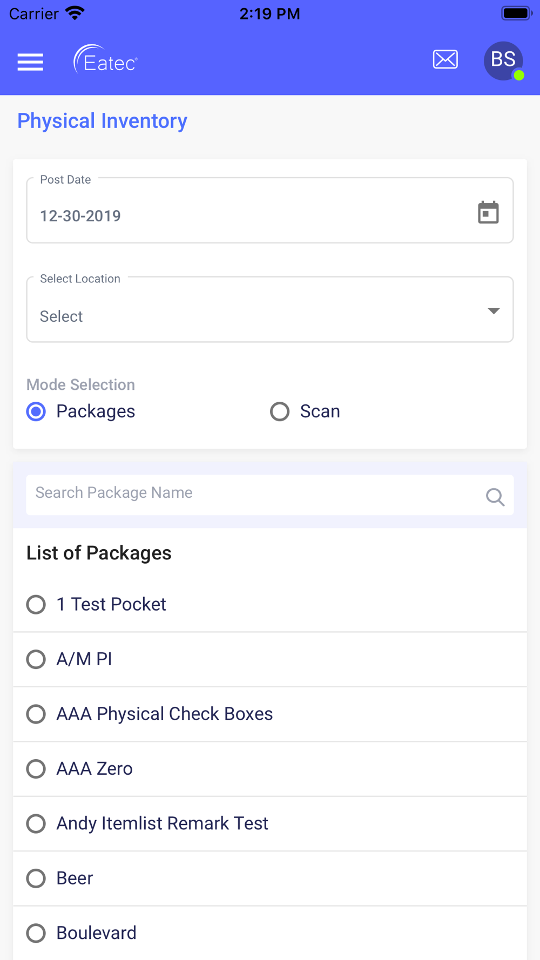540x960 pixels.
Task: Select Andy Itemlist Remark Test package
Action: 36,823
